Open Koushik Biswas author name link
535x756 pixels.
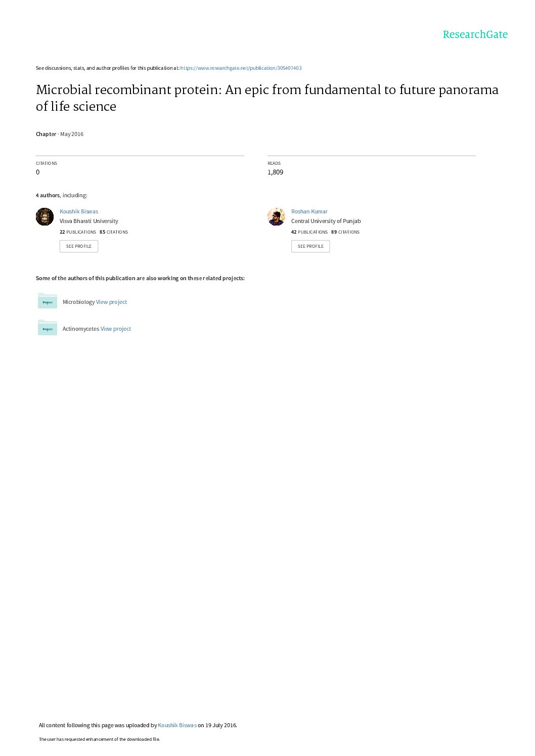pyautogui.click(x=79, y=211)
